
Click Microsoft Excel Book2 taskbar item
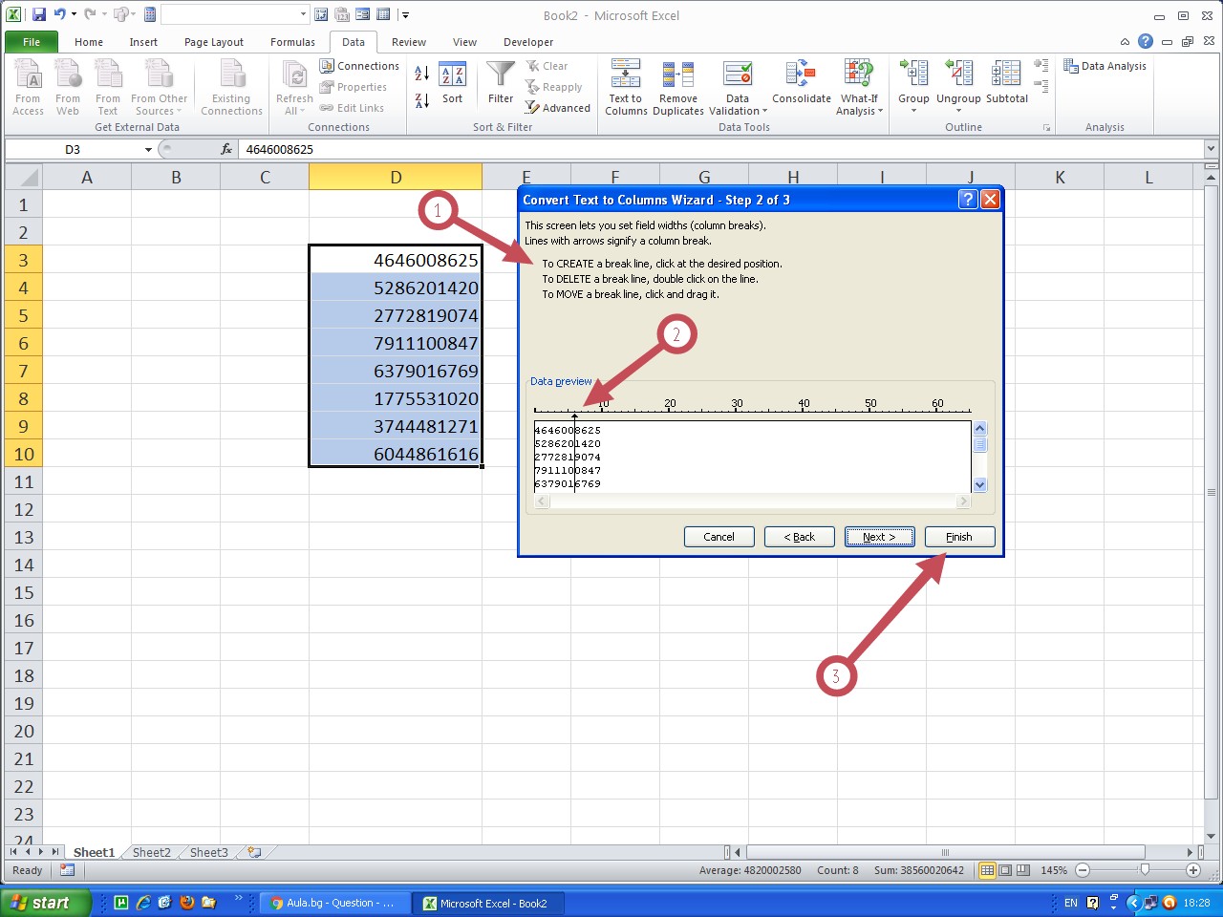tap(487, 903)
